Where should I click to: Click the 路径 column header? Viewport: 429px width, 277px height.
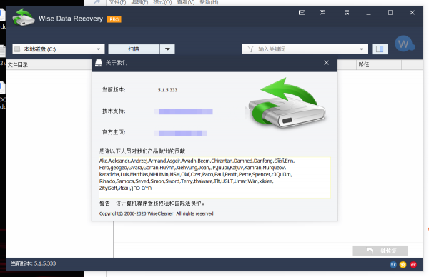pos(379,64)
